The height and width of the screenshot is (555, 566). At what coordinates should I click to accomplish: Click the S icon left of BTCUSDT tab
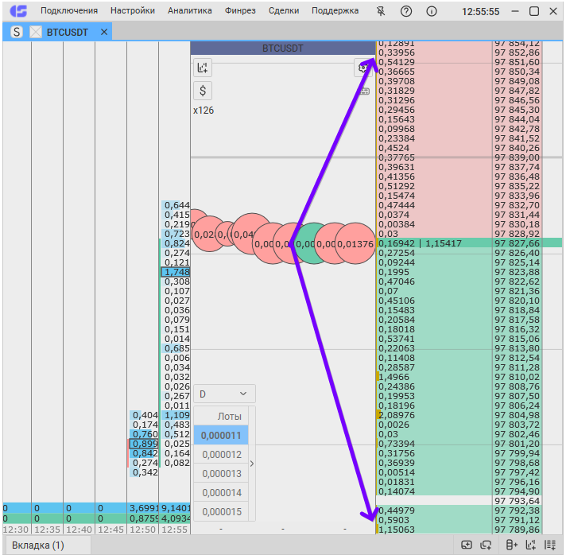point(17,32)
